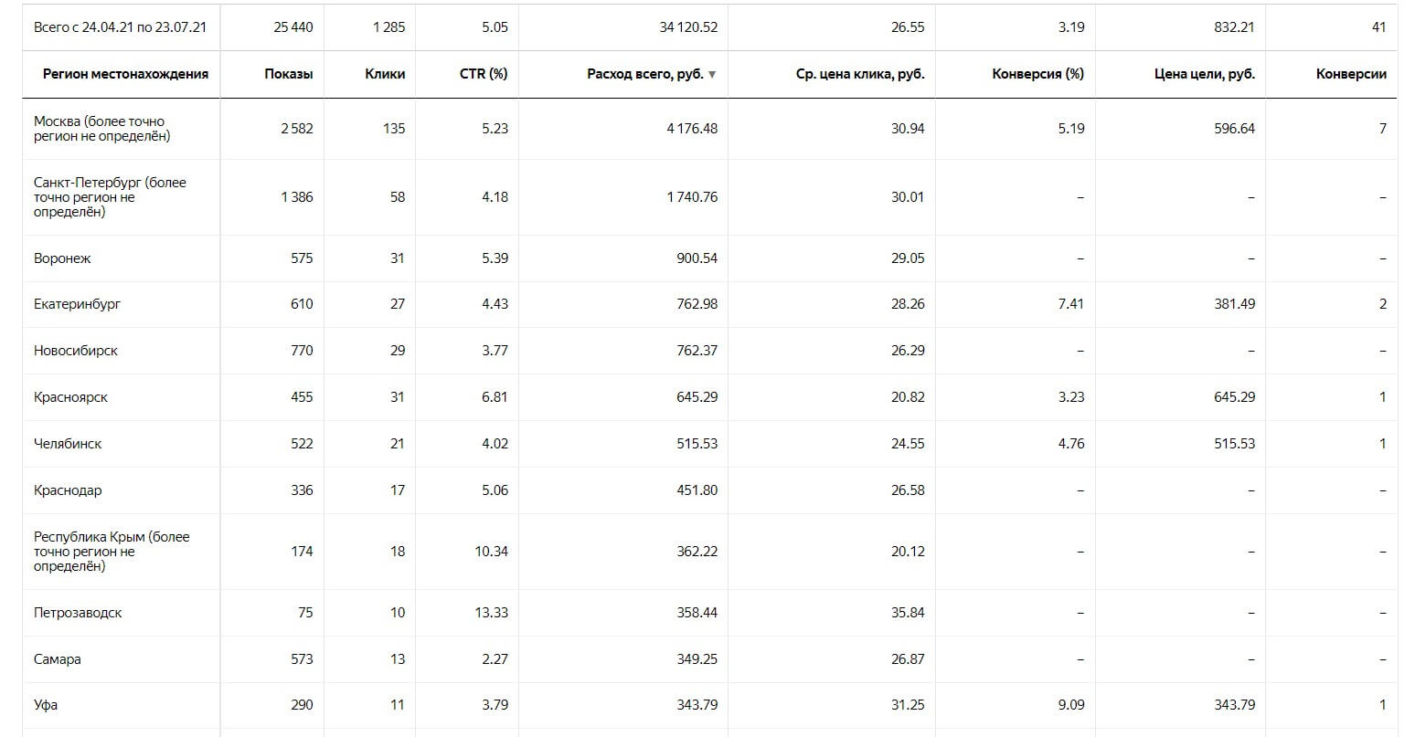Click the Новосибирск region name

pyautogui.click(x=76, y=351)
